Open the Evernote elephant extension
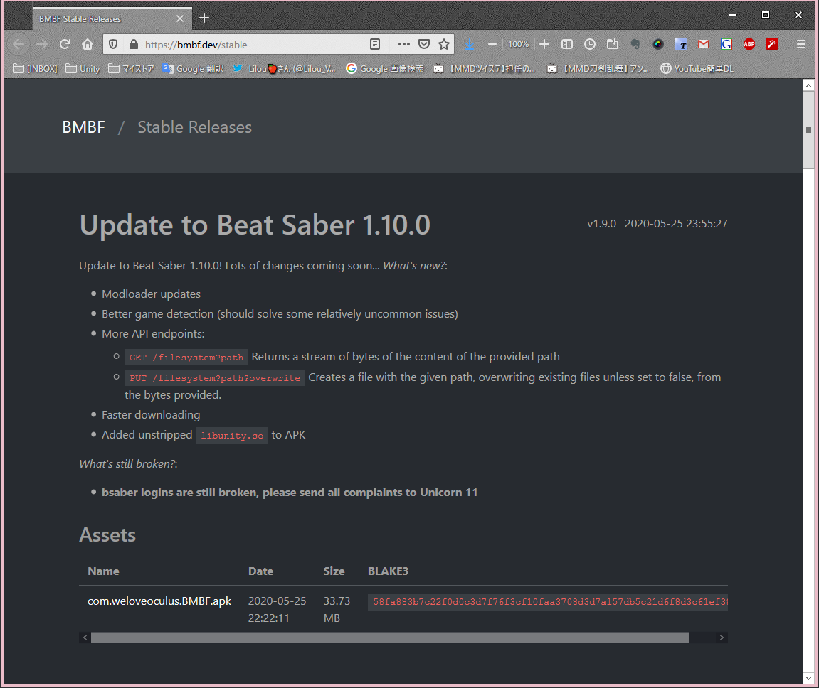 coord(635,44)
